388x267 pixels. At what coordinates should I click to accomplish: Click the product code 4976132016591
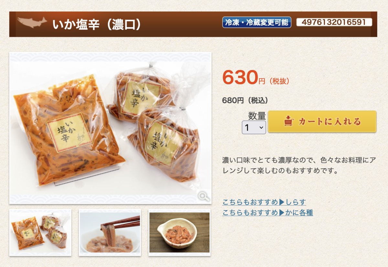point(334,22)
